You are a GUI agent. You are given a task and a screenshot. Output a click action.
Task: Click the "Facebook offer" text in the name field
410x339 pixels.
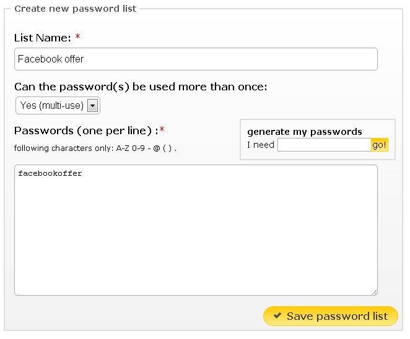[x=51, y=59]
